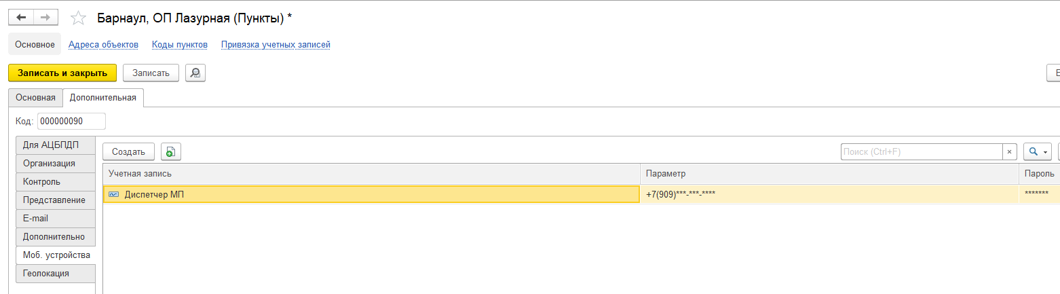Viewport: 1060px width, 294px height.
Task: Click the copy-record icon beside Создать
Action: pyautogui.click(x=171, y=152)
